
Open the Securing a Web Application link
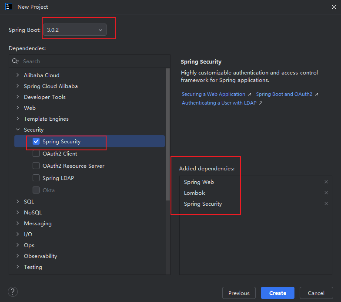[213, 94]
